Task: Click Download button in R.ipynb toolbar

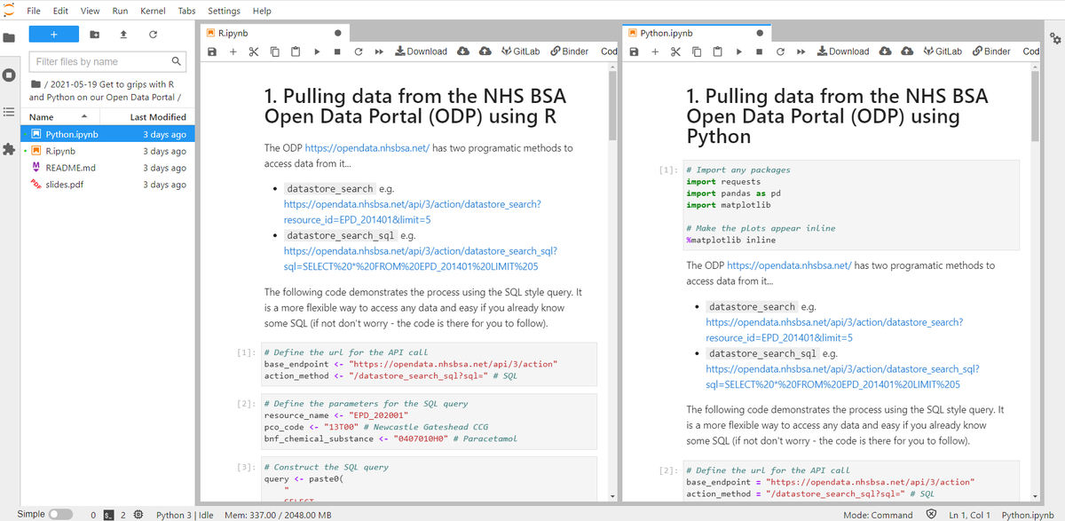Action: (x=421, y=51)
